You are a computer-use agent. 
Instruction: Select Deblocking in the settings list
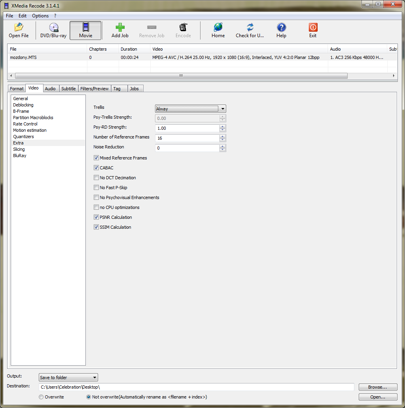coord(23,105)
